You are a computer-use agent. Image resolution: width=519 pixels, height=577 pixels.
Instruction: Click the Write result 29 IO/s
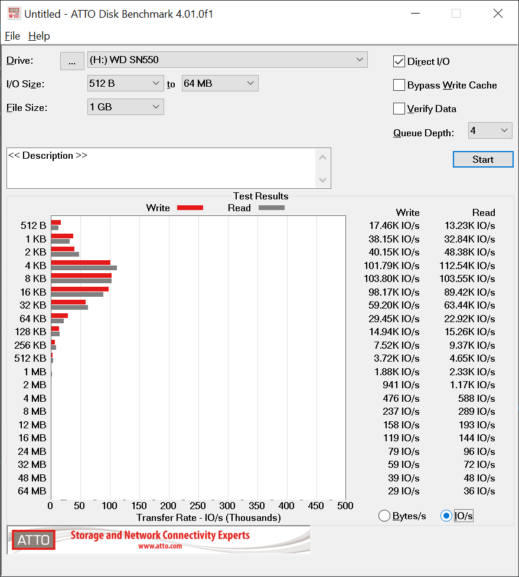[404, 491]
